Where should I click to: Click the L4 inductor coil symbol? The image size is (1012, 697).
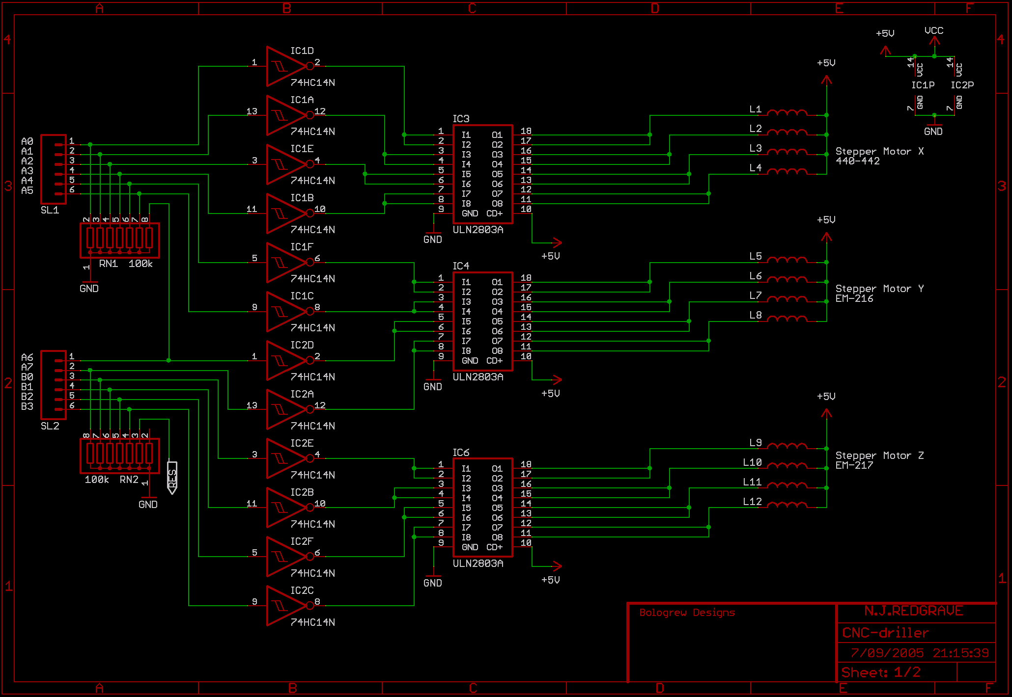tap(787, 172)
